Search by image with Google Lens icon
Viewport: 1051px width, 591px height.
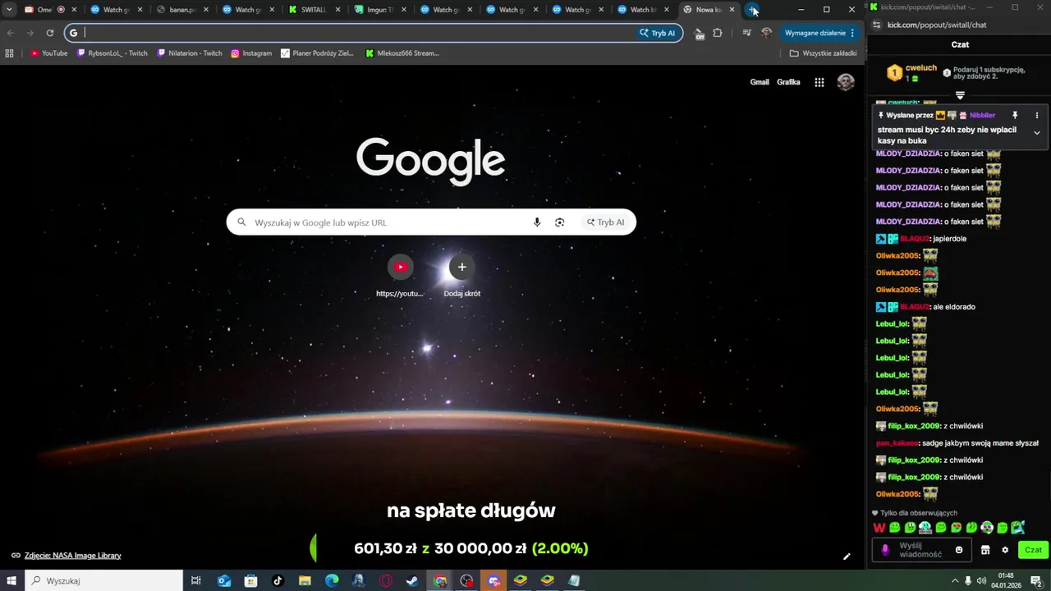[560, 222]
